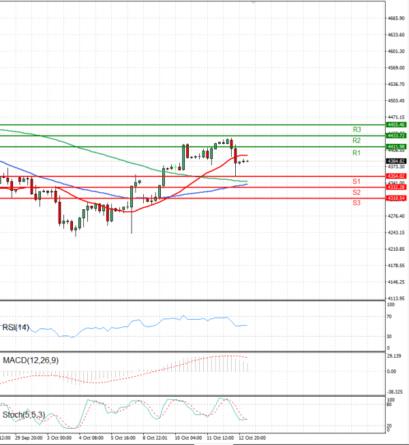This screenshot has width=409, height=445.
Task: Click the 4665.90 price axis value
Action: coord(396,18)
